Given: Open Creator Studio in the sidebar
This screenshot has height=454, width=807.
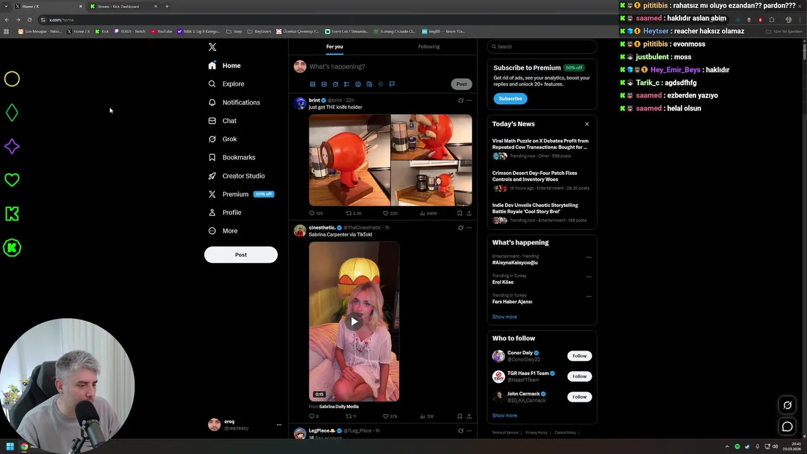Looking at the screenshot, I should coord(236,176).
